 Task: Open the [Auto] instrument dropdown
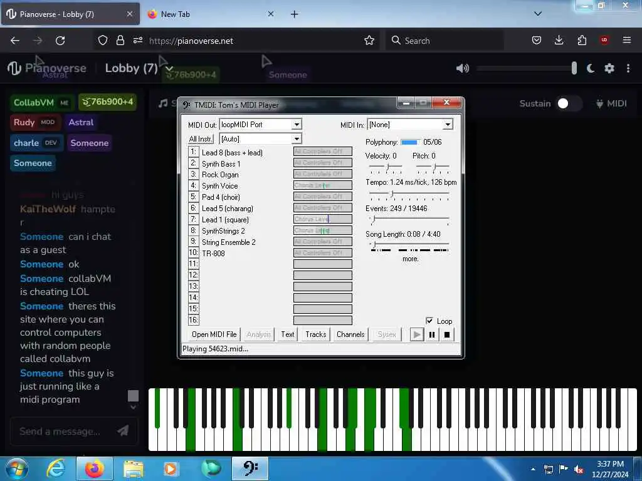tap(297, 139)
